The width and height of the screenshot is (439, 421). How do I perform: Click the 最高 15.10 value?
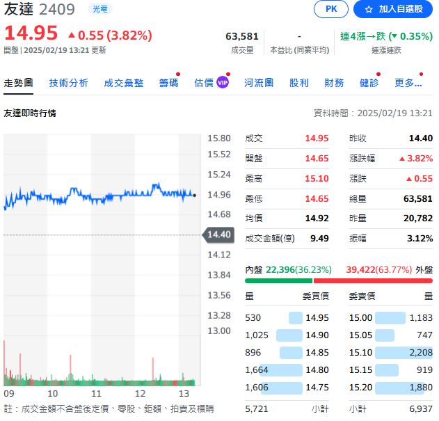[317, 178]
